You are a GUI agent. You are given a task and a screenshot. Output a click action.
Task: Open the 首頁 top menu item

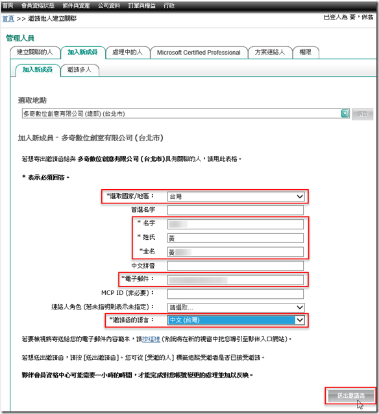pos(8,6)
